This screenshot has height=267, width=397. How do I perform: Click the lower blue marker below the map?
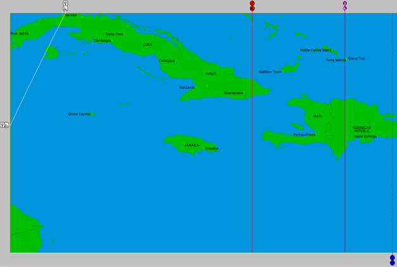(x=393, y=263)
